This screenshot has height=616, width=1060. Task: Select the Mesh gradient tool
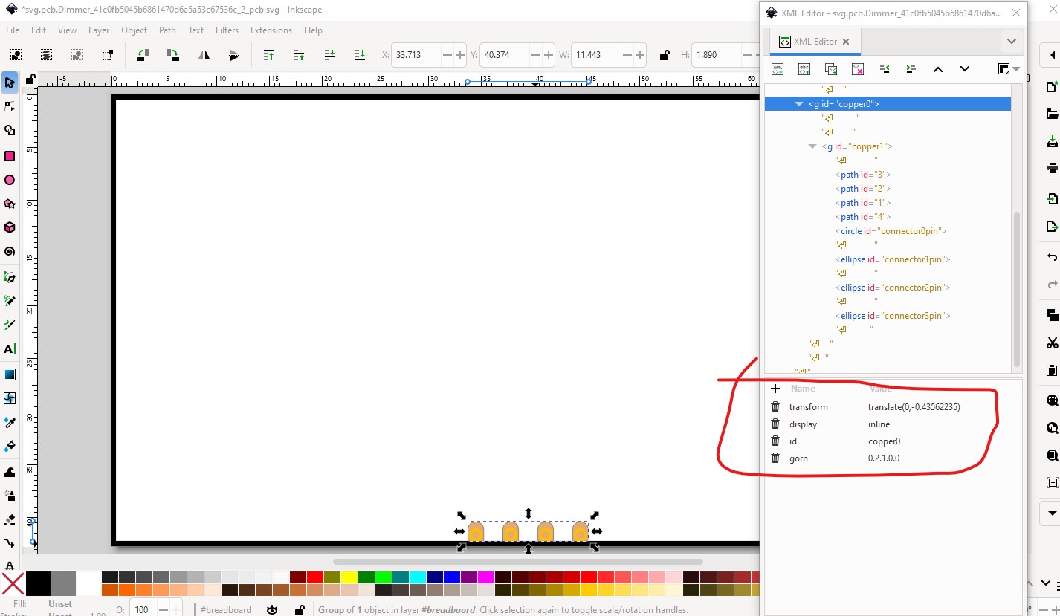tap(10, 398)
